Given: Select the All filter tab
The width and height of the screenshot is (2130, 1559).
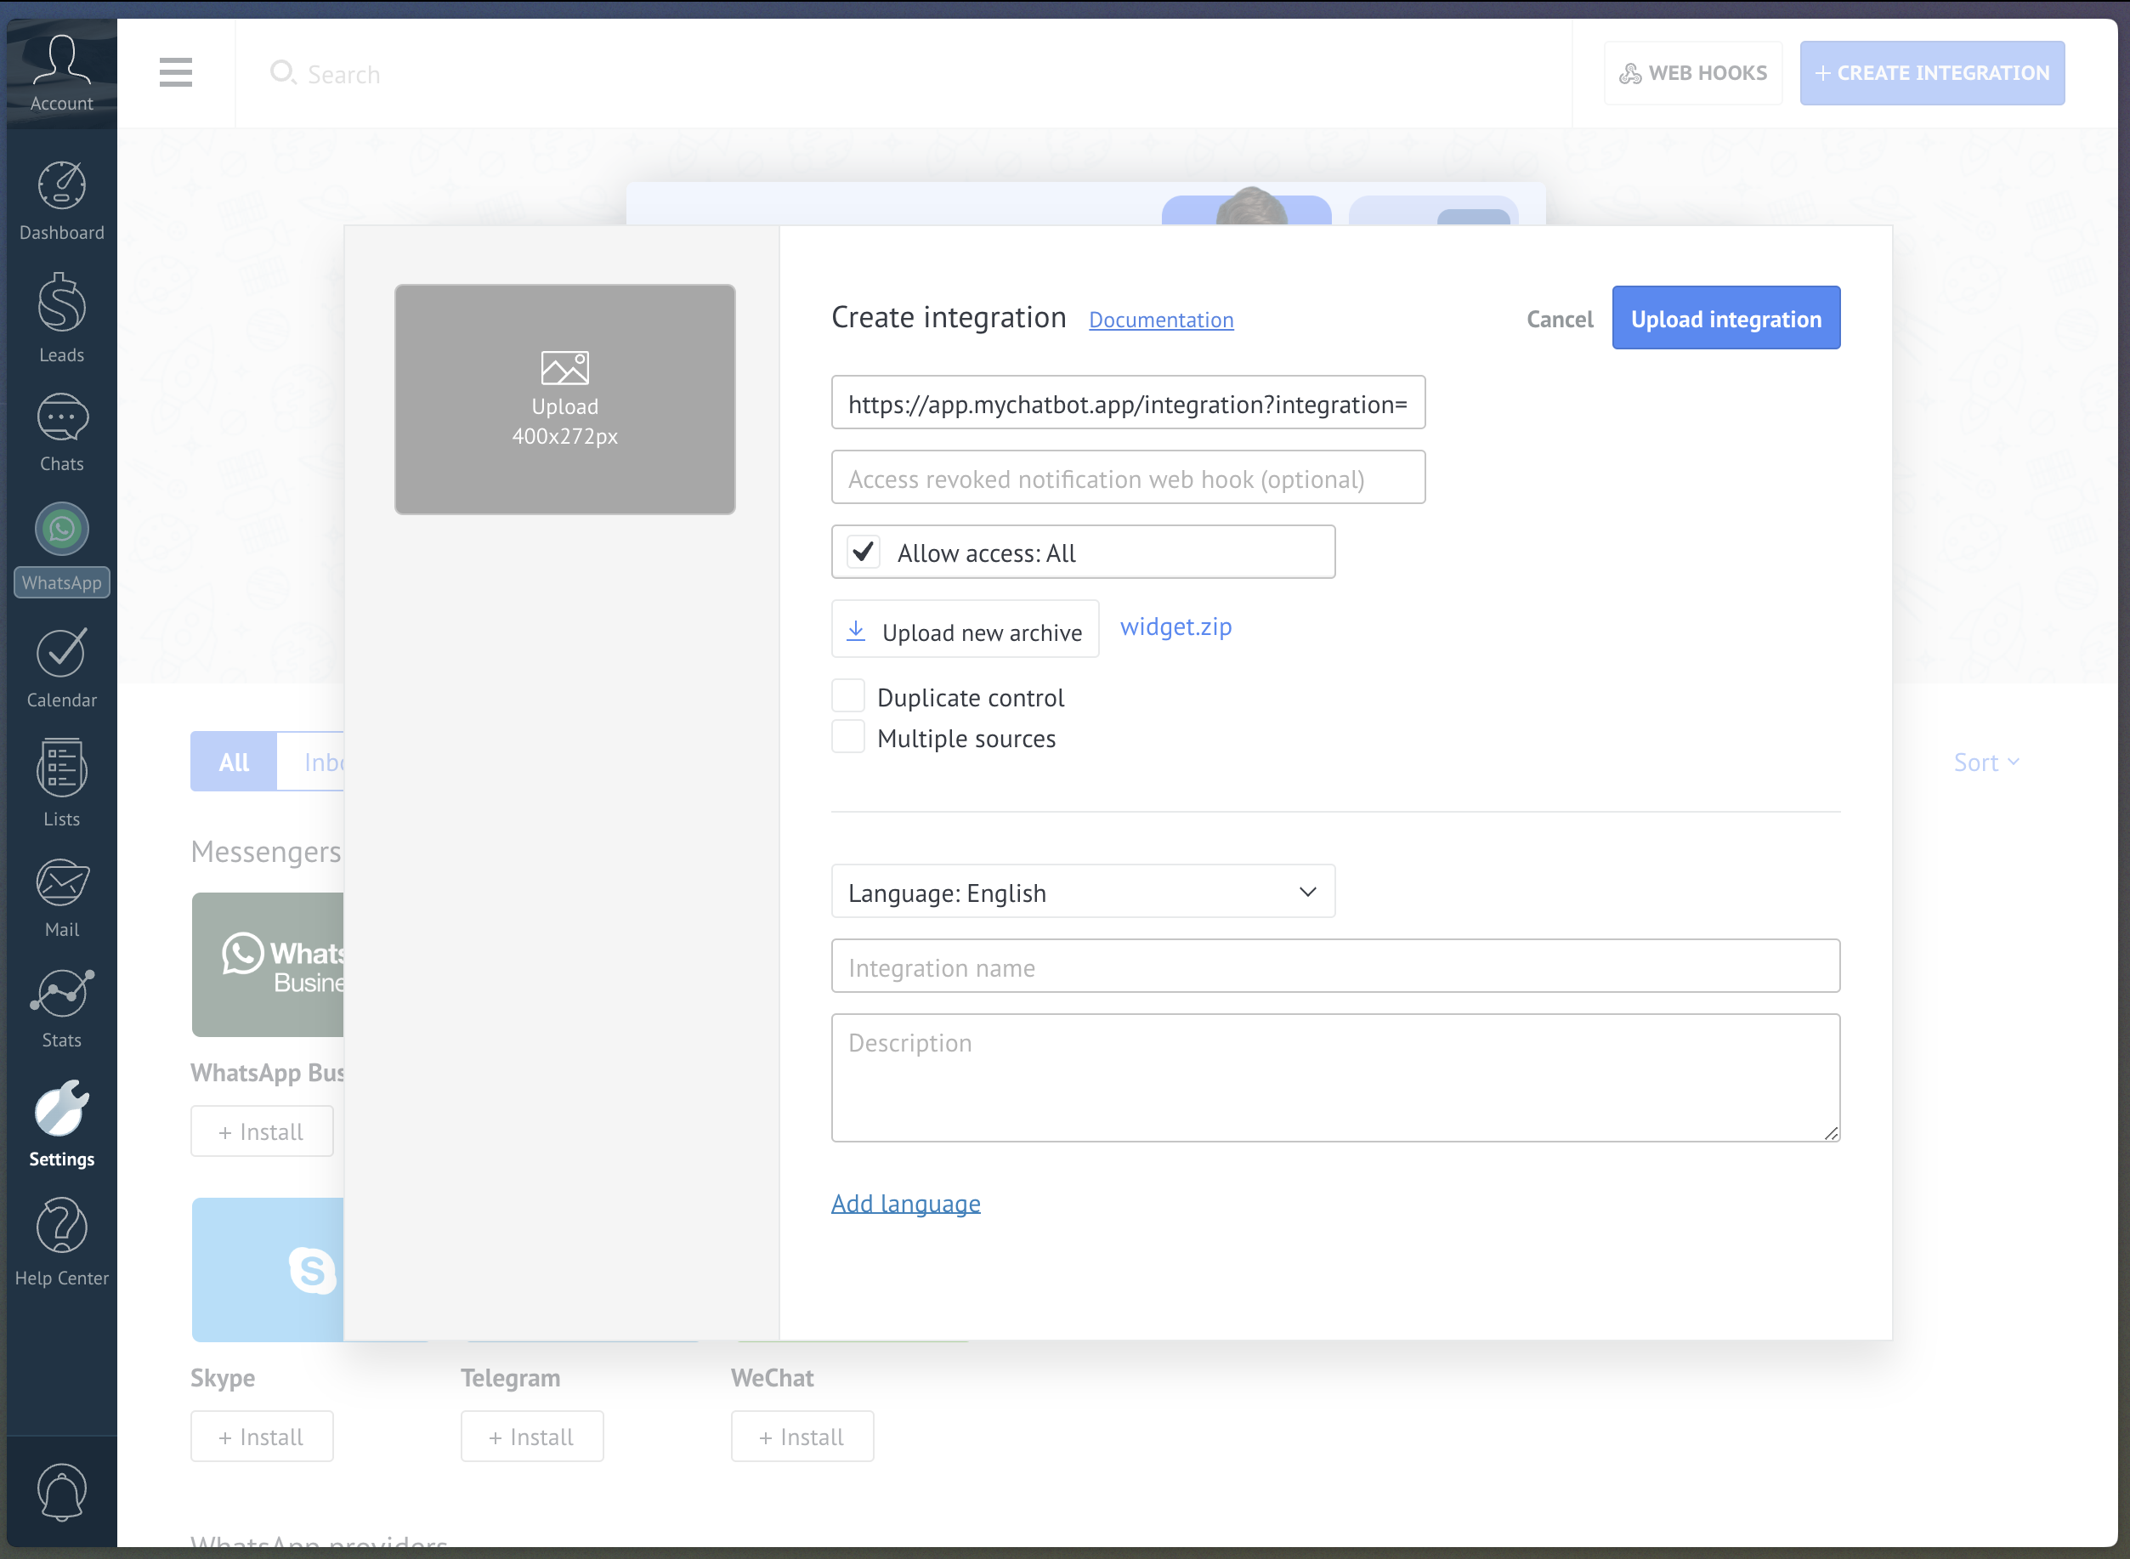Looking at the screenshot, I should tap(234, 762).
